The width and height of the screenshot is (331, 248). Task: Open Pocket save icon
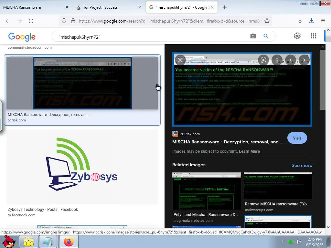point(300,21)
